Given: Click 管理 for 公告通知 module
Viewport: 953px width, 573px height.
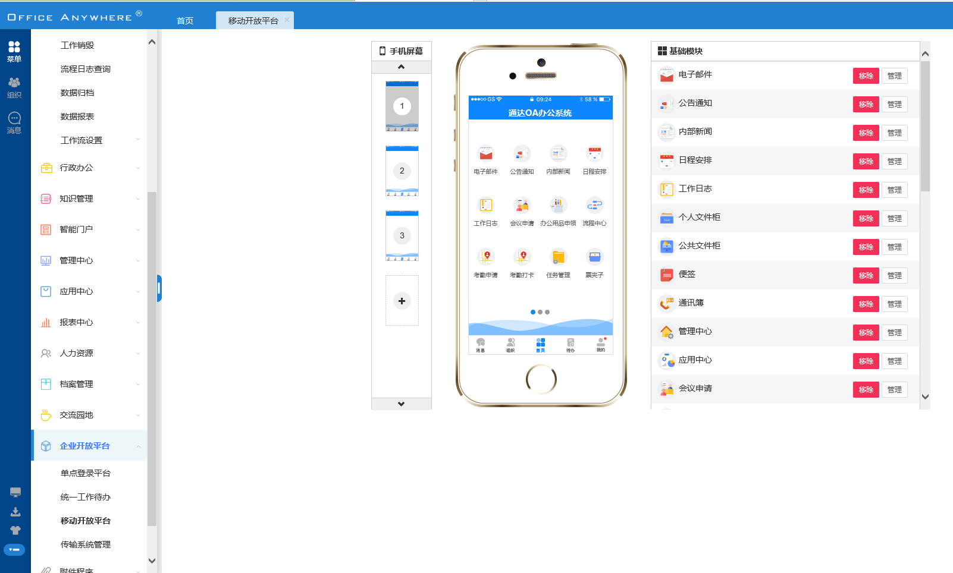Looking at the screenshot, I should coord(894,104).
